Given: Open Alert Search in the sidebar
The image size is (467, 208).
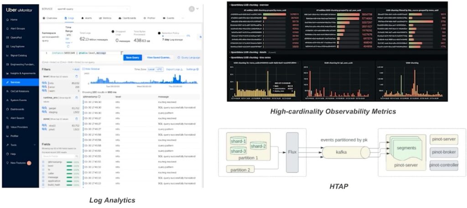Looking at the screenshot, I should click(x=16, y=118).
